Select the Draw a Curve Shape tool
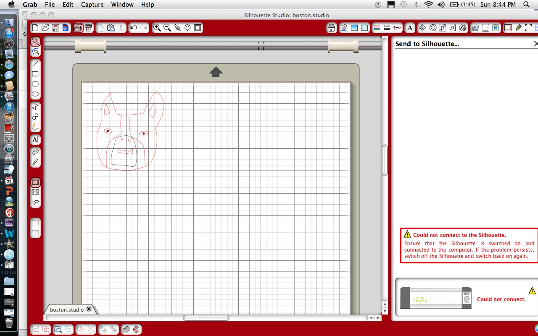The image size is (538, 336). (x=35, y=117)
